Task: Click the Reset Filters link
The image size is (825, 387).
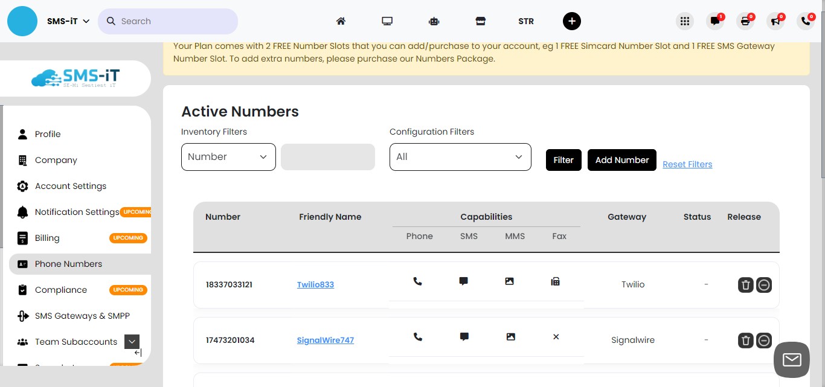Action: (x=687, y=164)
